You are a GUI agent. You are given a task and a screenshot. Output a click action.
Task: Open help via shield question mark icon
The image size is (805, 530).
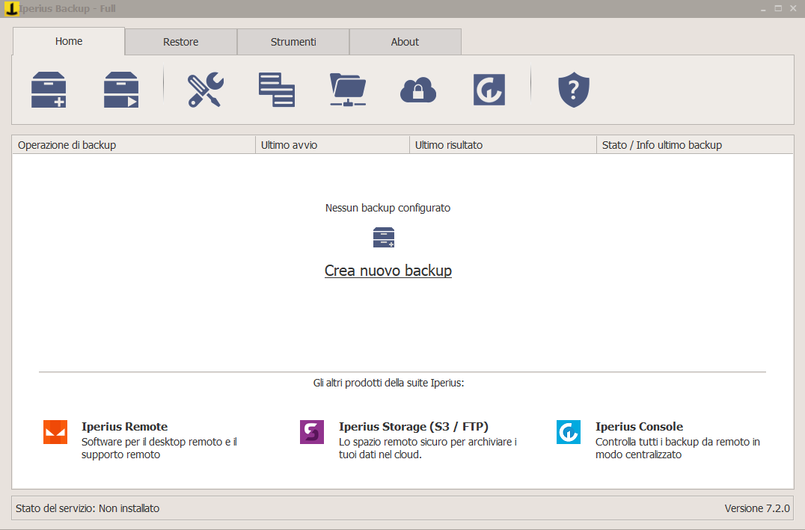[x=574, y=90]
